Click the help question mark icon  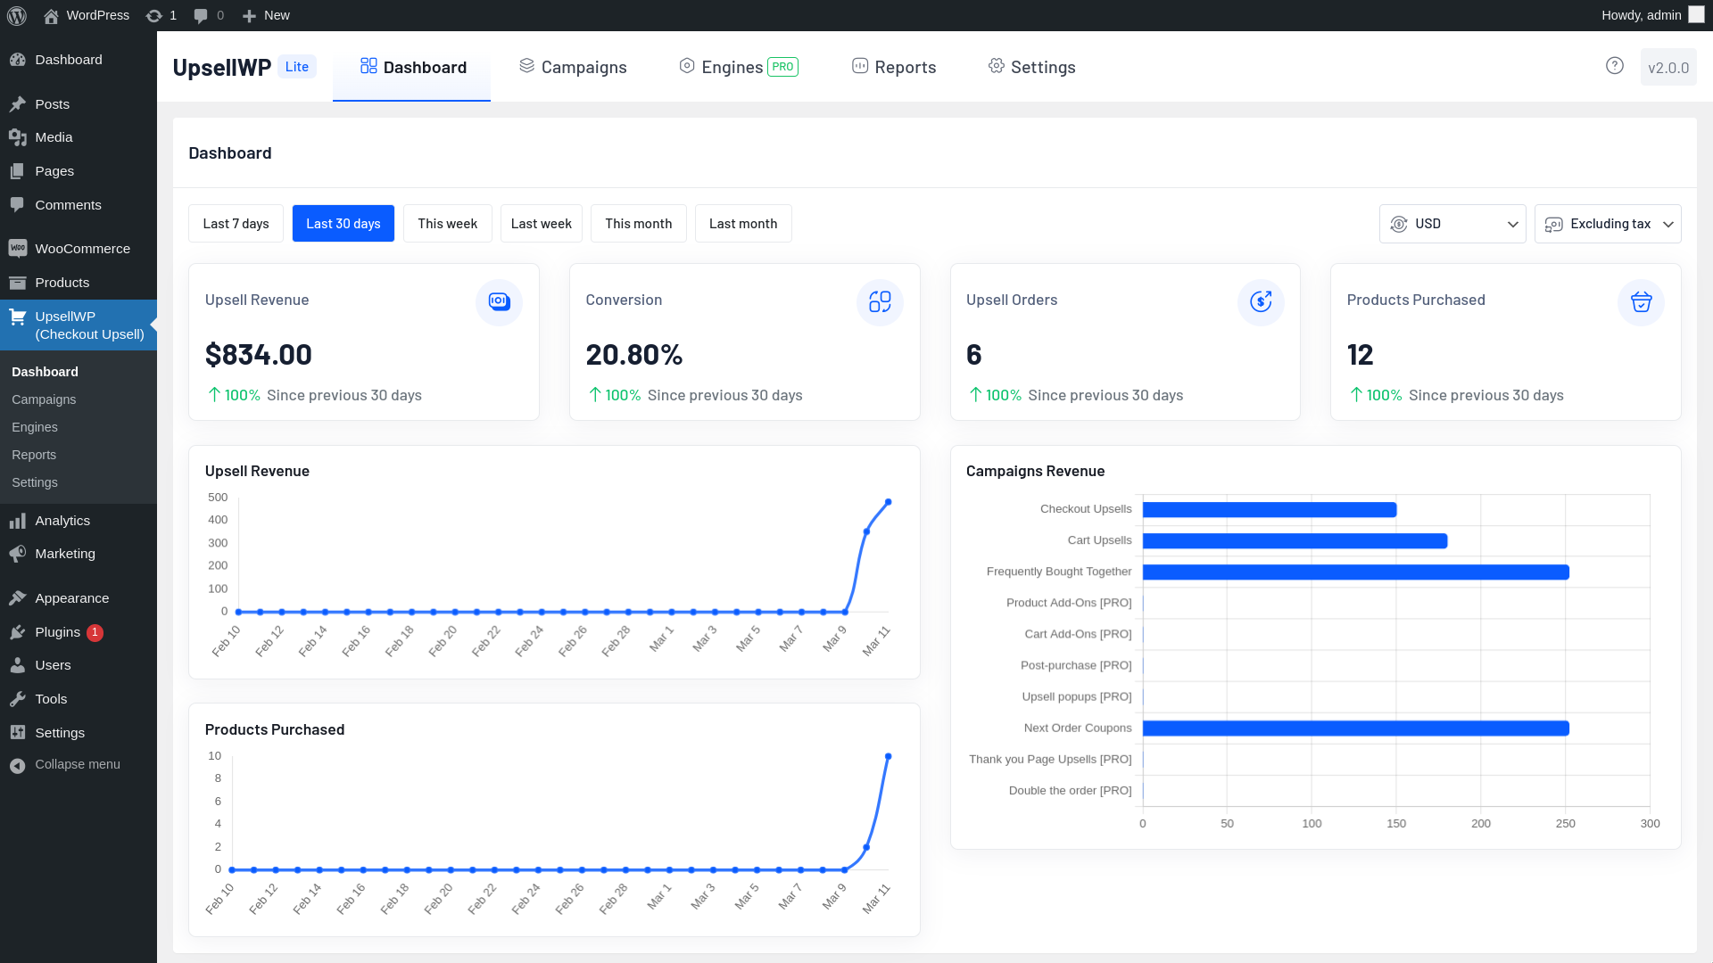tap(1614, 65)
